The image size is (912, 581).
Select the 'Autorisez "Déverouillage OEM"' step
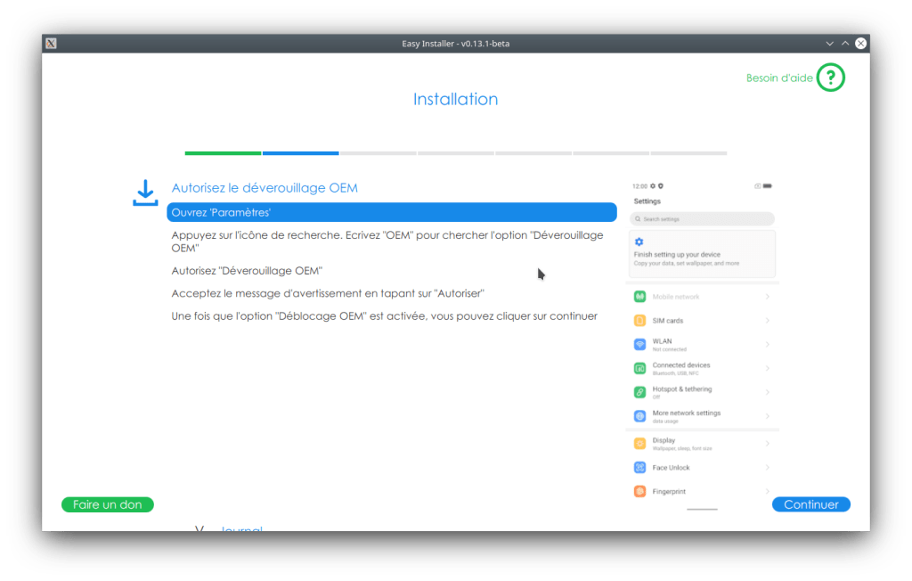pyautogui.click(x=247, y=270)
